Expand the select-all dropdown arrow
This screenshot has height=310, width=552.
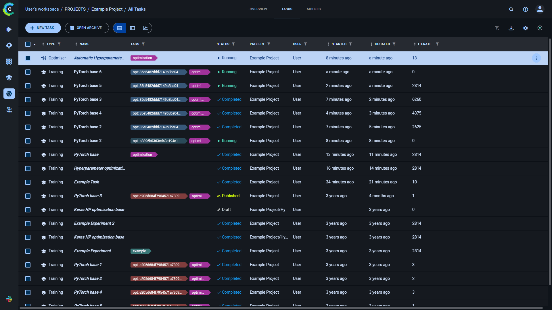click(34, 44)
